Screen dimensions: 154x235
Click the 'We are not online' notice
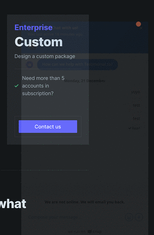(x=85, y=202)
